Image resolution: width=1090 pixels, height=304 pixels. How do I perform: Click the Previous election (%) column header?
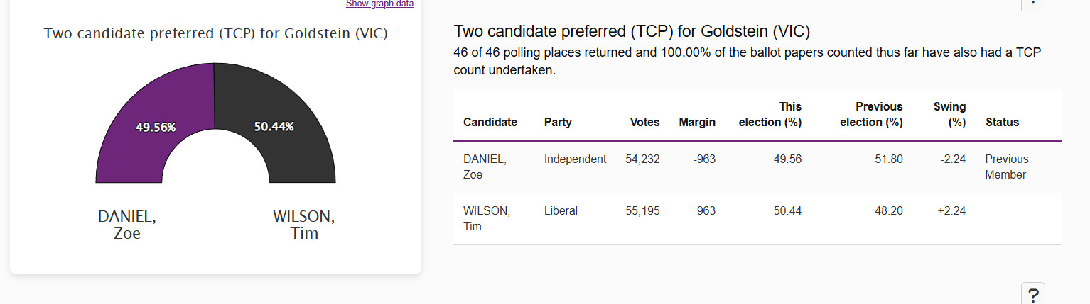871,114
